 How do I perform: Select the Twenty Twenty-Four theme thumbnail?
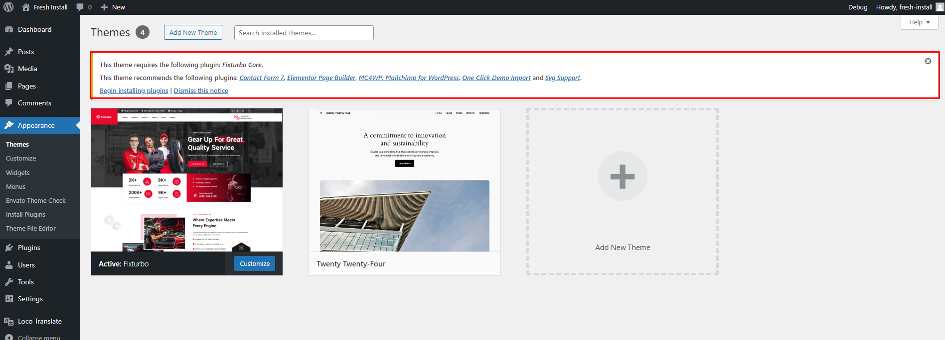pyautogui.click(x=405, y=180)
